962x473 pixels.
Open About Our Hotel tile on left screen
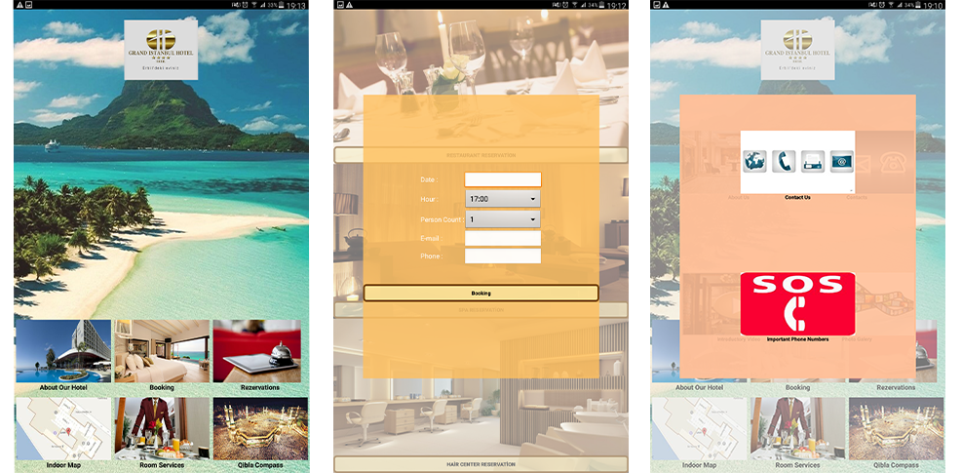[x=63, y=351]
